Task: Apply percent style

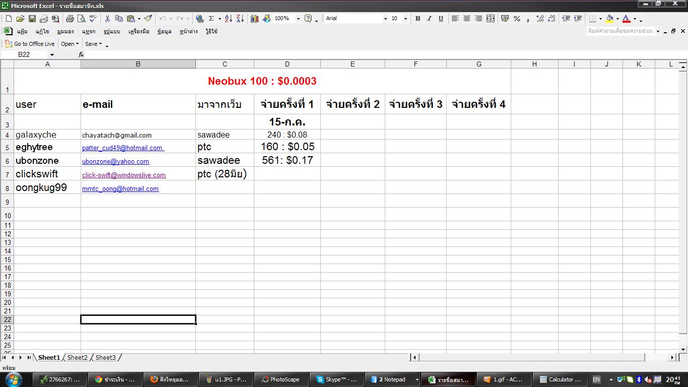Action: click(x=517, y=19)
